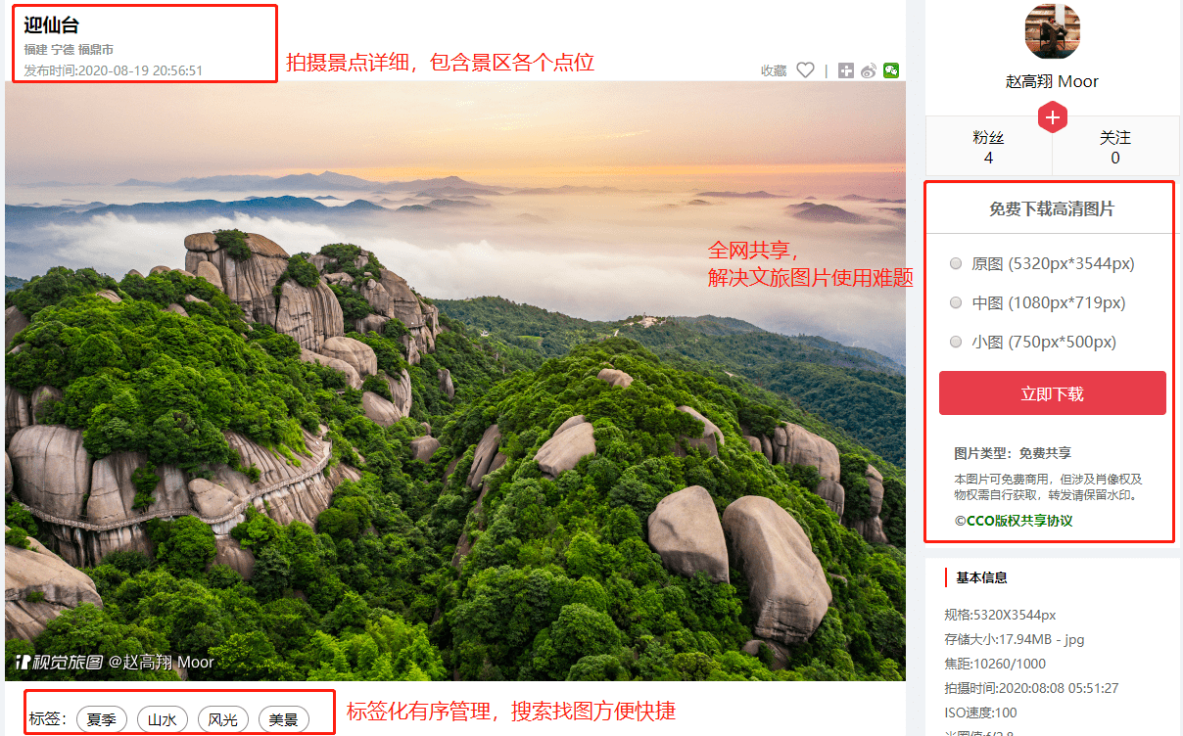Open the gray plus share icon
This screenshot has height=736, width=1183.
click(846, 70)
